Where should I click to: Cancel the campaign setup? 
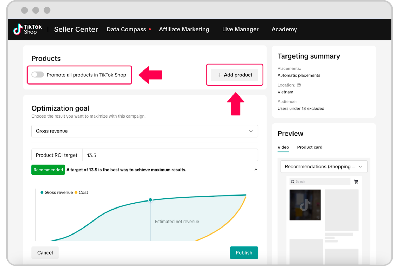45,253
